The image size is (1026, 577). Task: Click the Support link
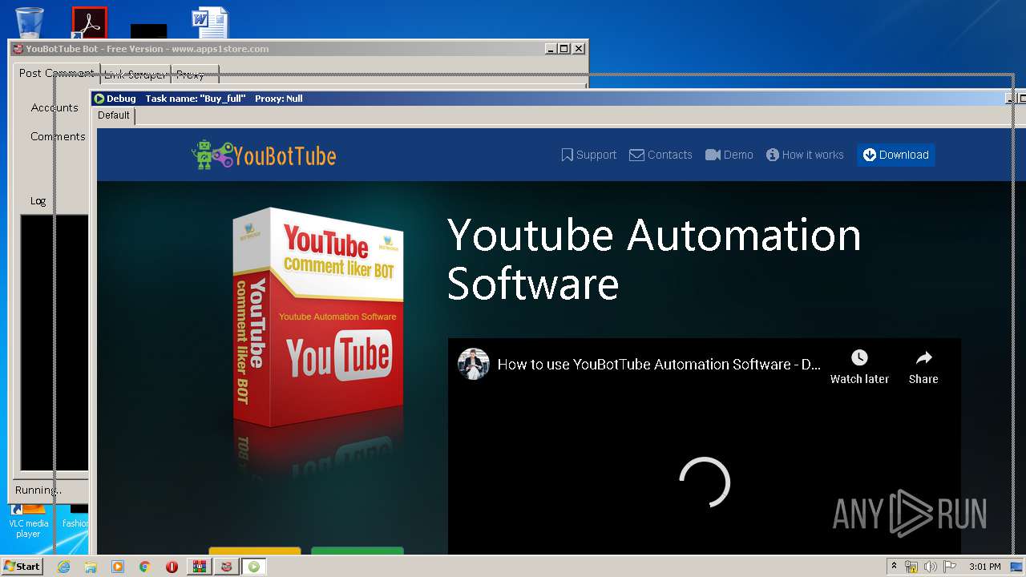tap(589, 155)
